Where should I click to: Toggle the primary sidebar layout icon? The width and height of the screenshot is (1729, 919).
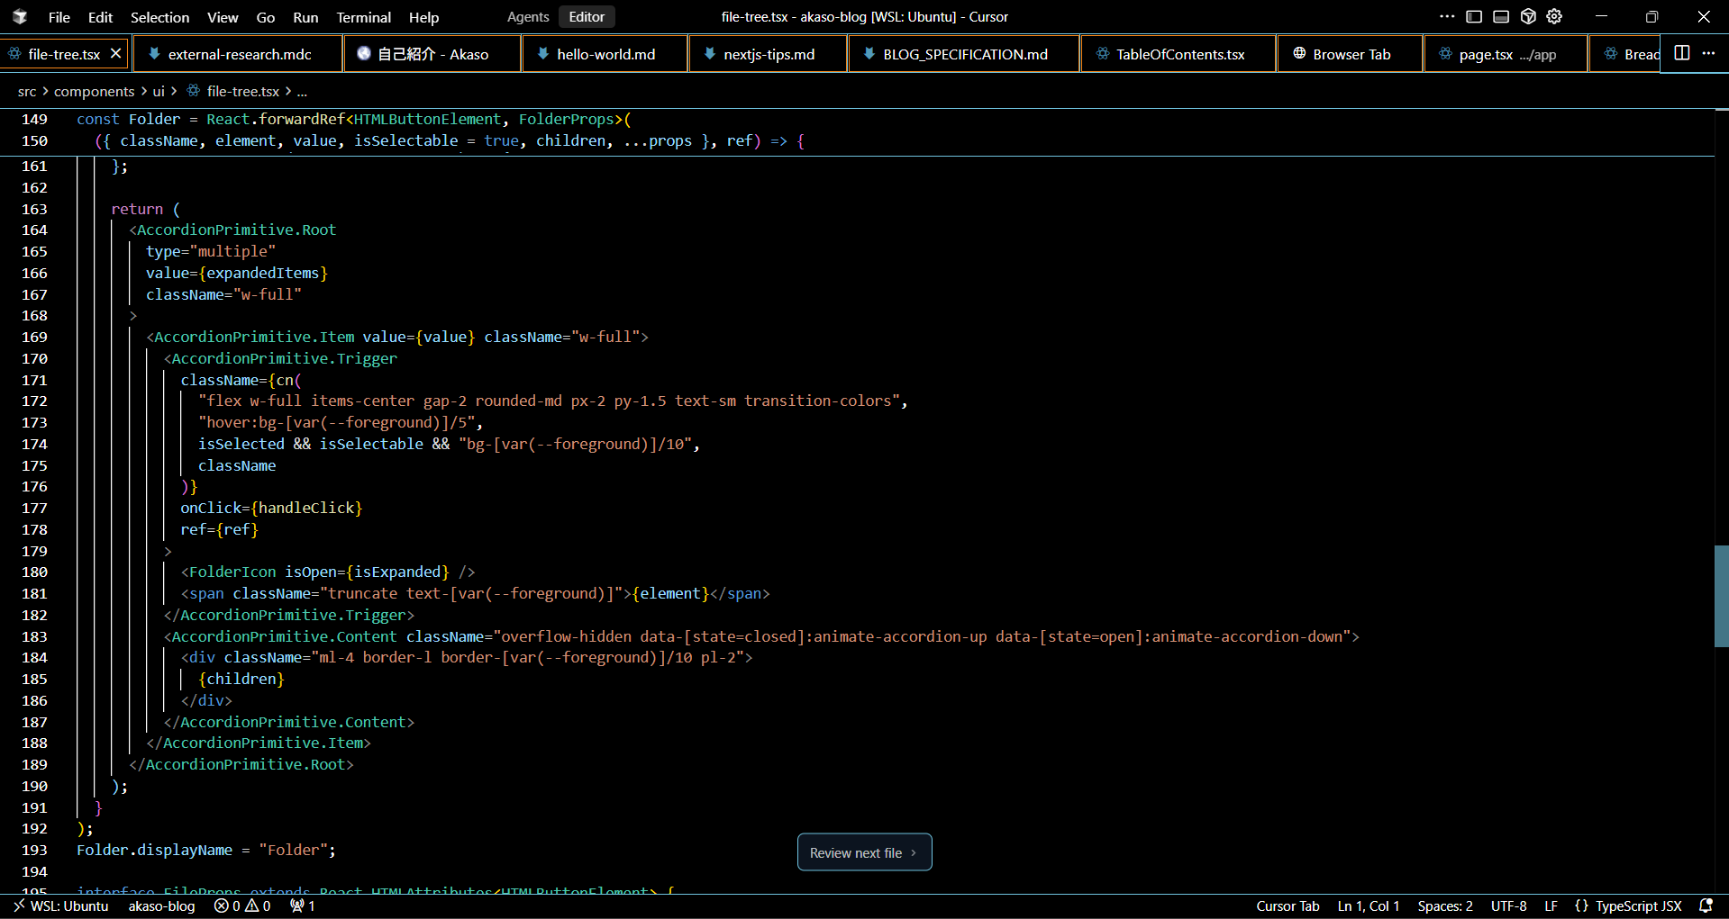click(x=1474, y=16)
